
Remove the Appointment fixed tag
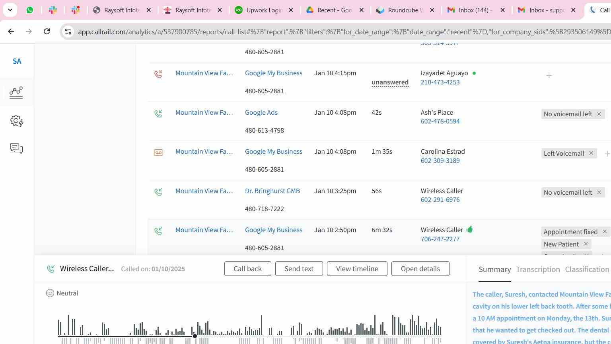(605, 231)
